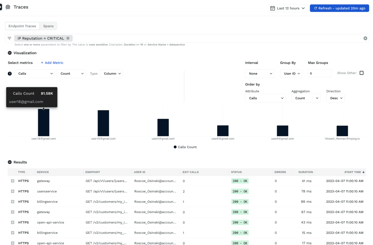Enable the Show Other checkbox

[x=361, y=73]
